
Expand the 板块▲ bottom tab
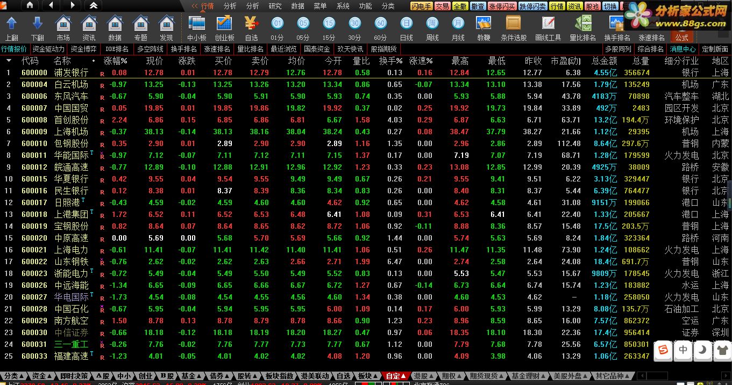(x=367, y=376)
